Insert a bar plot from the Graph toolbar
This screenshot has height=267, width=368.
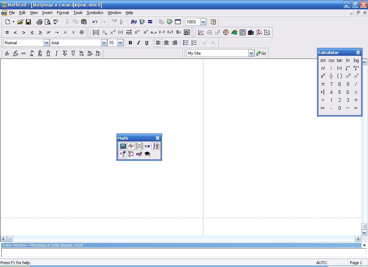click(x=250, y=32)
